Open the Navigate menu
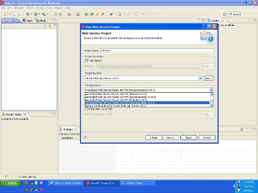Screen dimensions: 258x193 [x=19, y=8]
